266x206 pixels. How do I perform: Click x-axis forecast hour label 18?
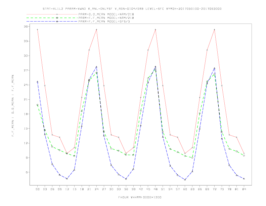[82, 189]
